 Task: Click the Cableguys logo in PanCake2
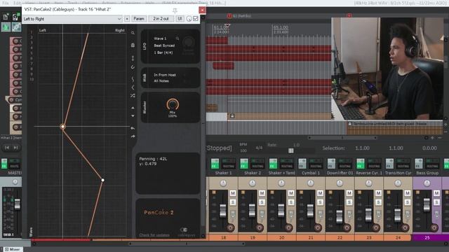coord(186,232)
